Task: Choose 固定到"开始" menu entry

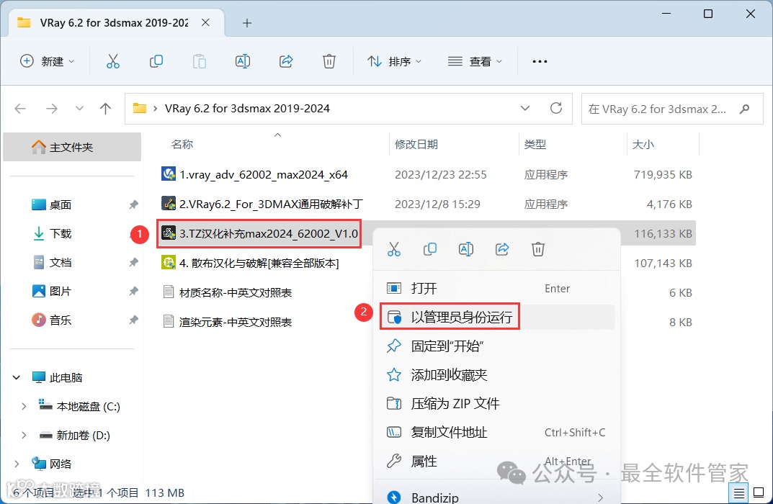Action: tap(497, 346)
